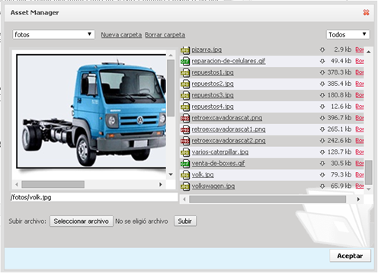Open the Todos file type filter dropdown
The height and width of the screenshot is (274, 378).
348,34
